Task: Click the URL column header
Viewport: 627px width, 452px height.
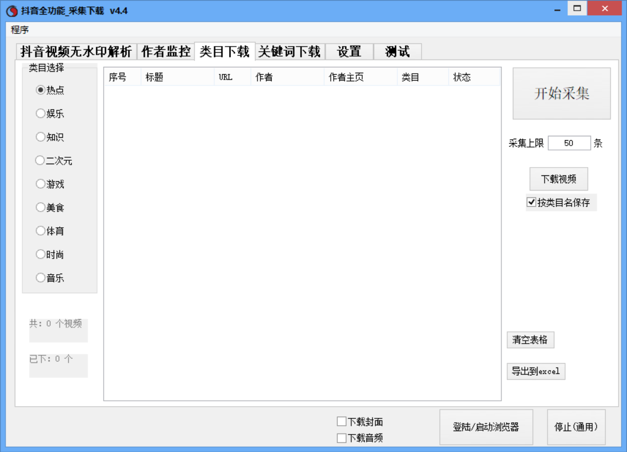Action: coord(232,77)
